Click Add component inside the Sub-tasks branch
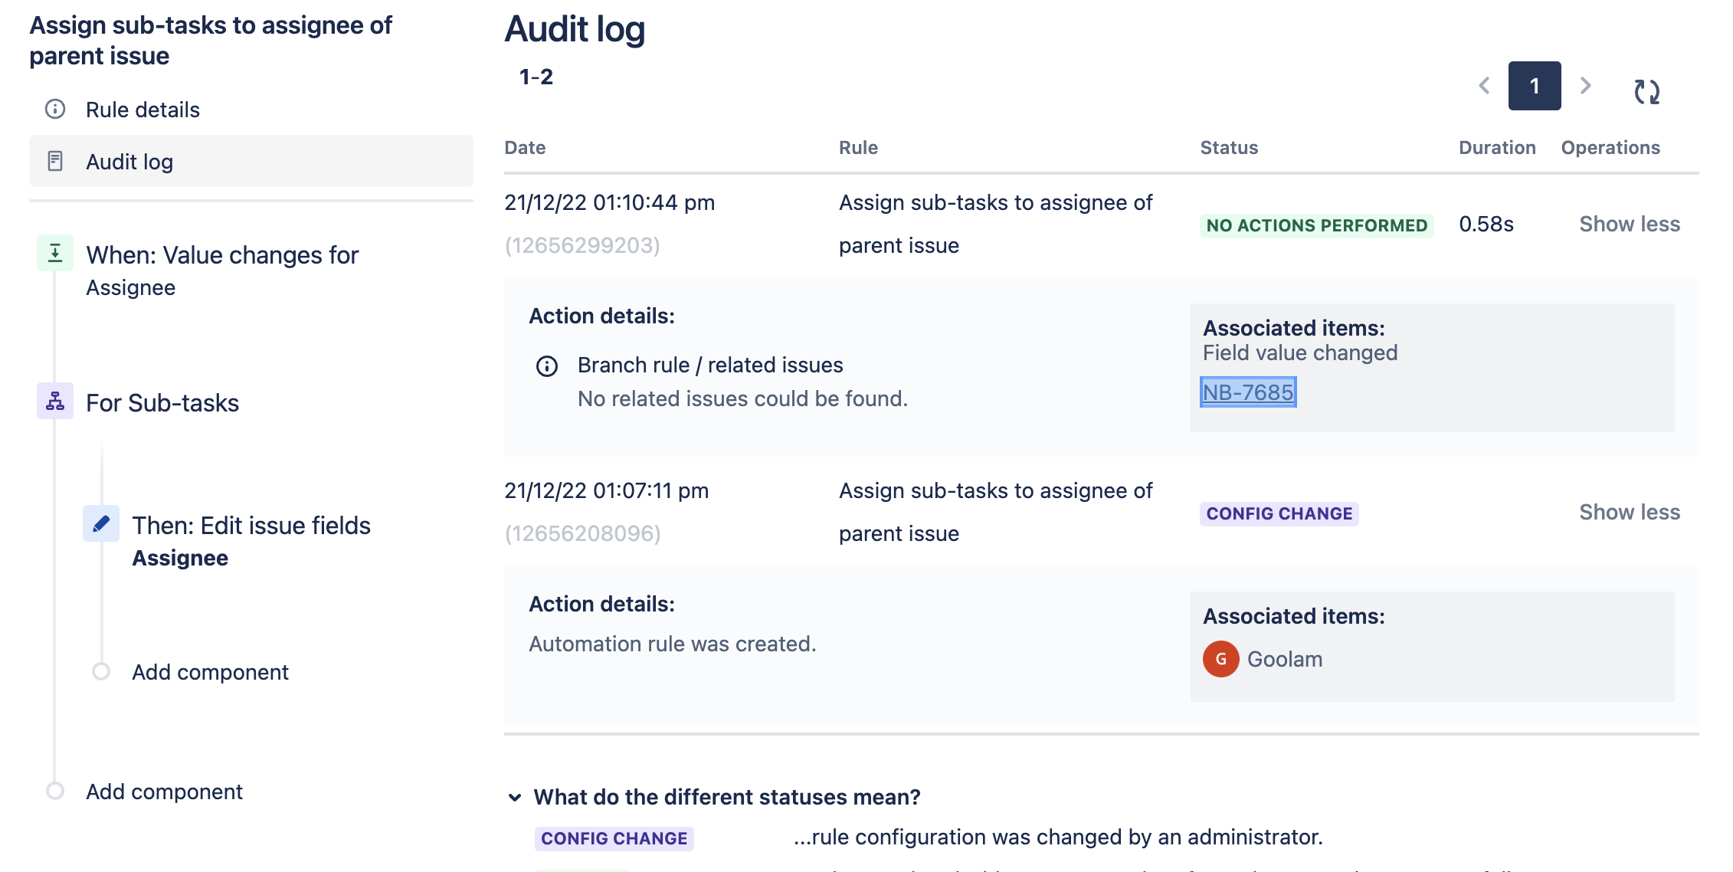 point(210,672)
